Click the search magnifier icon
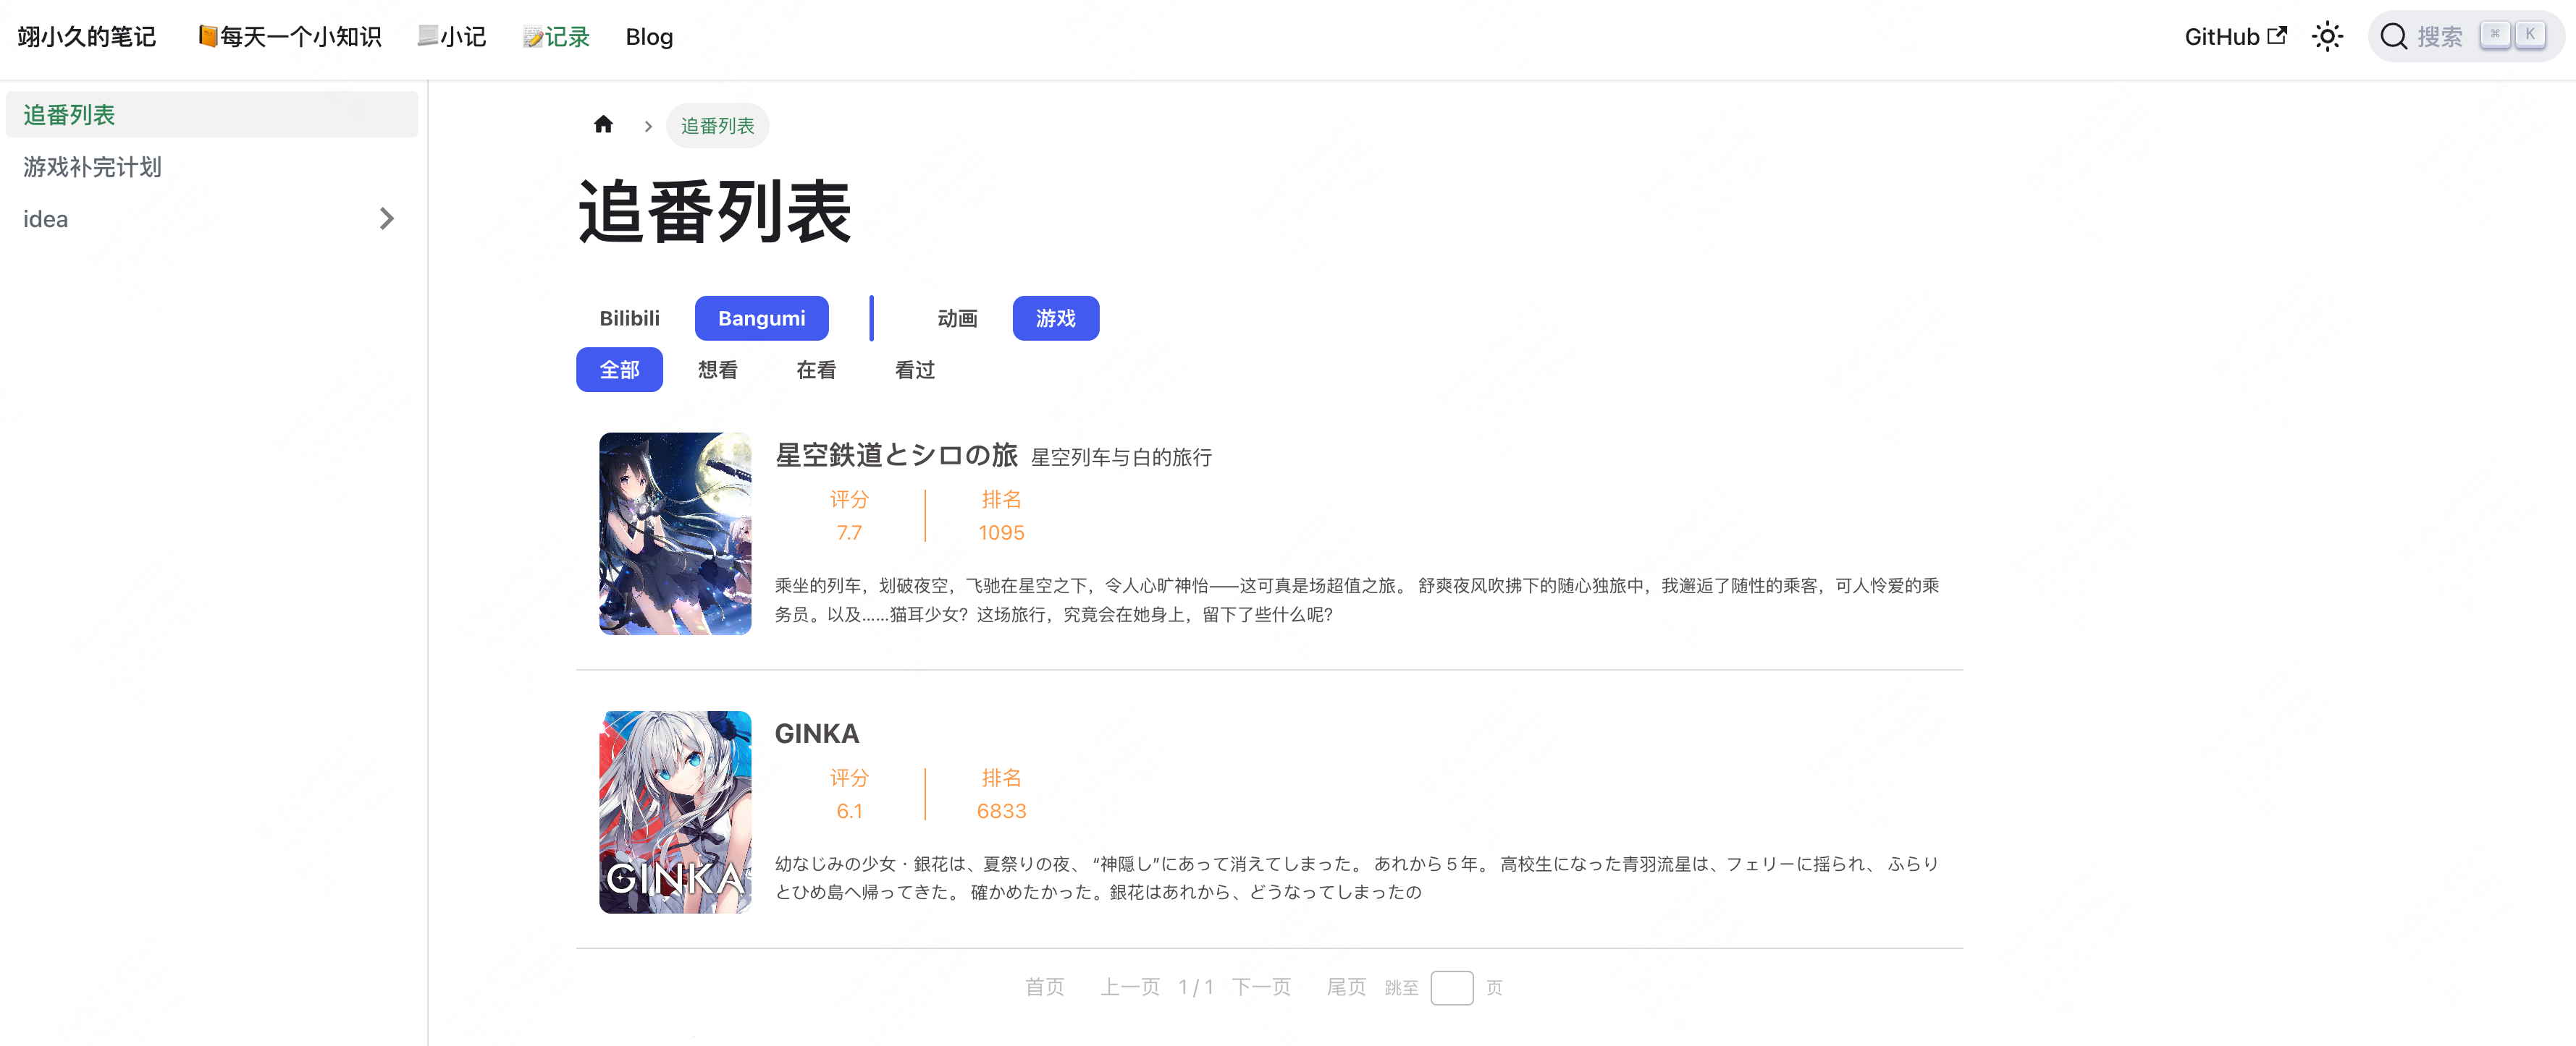 (x=2393, y=37)
